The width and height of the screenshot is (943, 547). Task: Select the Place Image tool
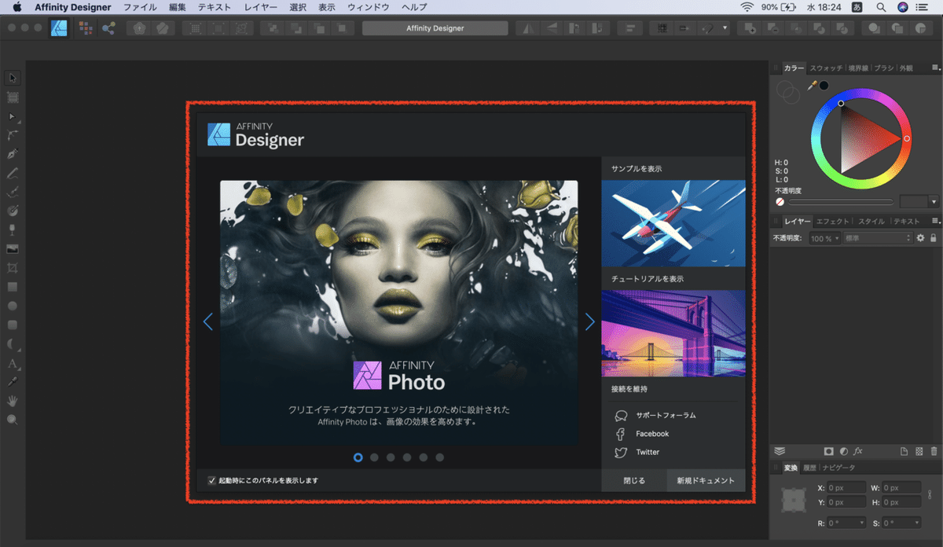point(13,249)
